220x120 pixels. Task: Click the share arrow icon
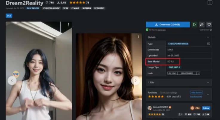pos(202,24)
